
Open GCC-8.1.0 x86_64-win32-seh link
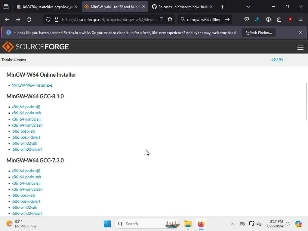pos(27,125)
